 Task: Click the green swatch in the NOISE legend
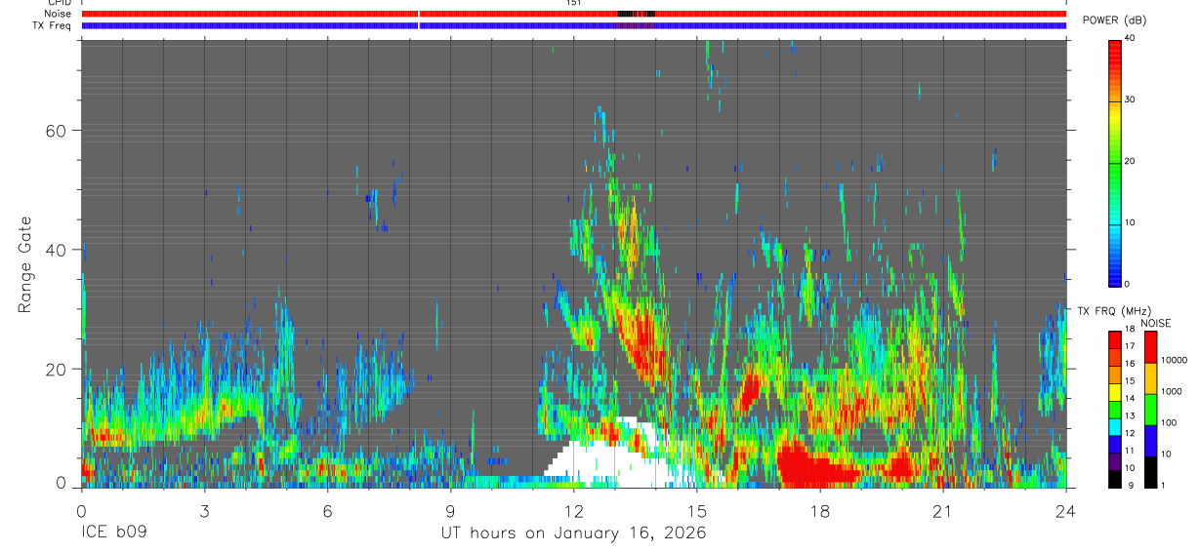1150,410
